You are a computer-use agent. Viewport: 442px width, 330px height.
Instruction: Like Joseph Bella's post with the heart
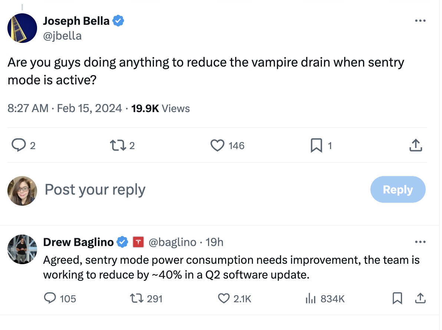click(217, 146)
